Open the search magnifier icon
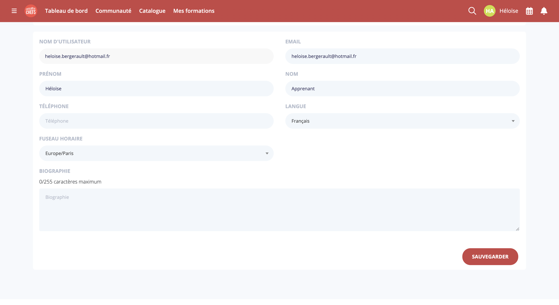The image size is (559, 305). (472, 11)
